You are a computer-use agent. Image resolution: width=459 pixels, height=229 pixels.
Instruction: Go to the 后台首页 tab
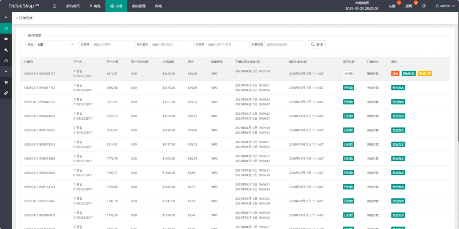click(73, 6)
